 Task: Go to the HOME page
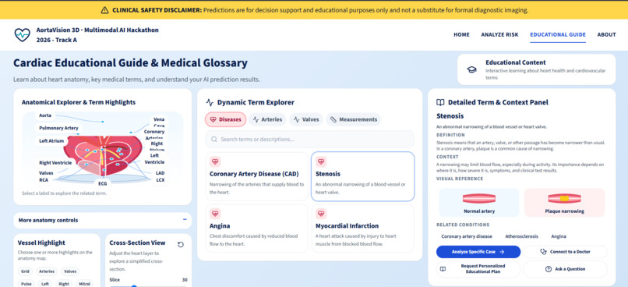(x=461, y=35)
